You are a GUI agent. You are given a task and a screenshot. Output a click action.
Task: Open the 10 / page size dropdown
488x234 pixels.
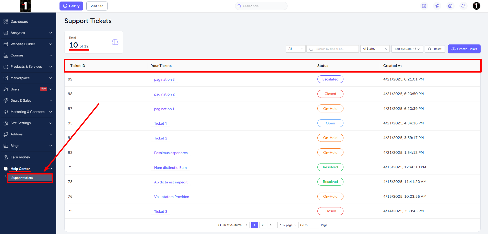(x=288, y=225)
